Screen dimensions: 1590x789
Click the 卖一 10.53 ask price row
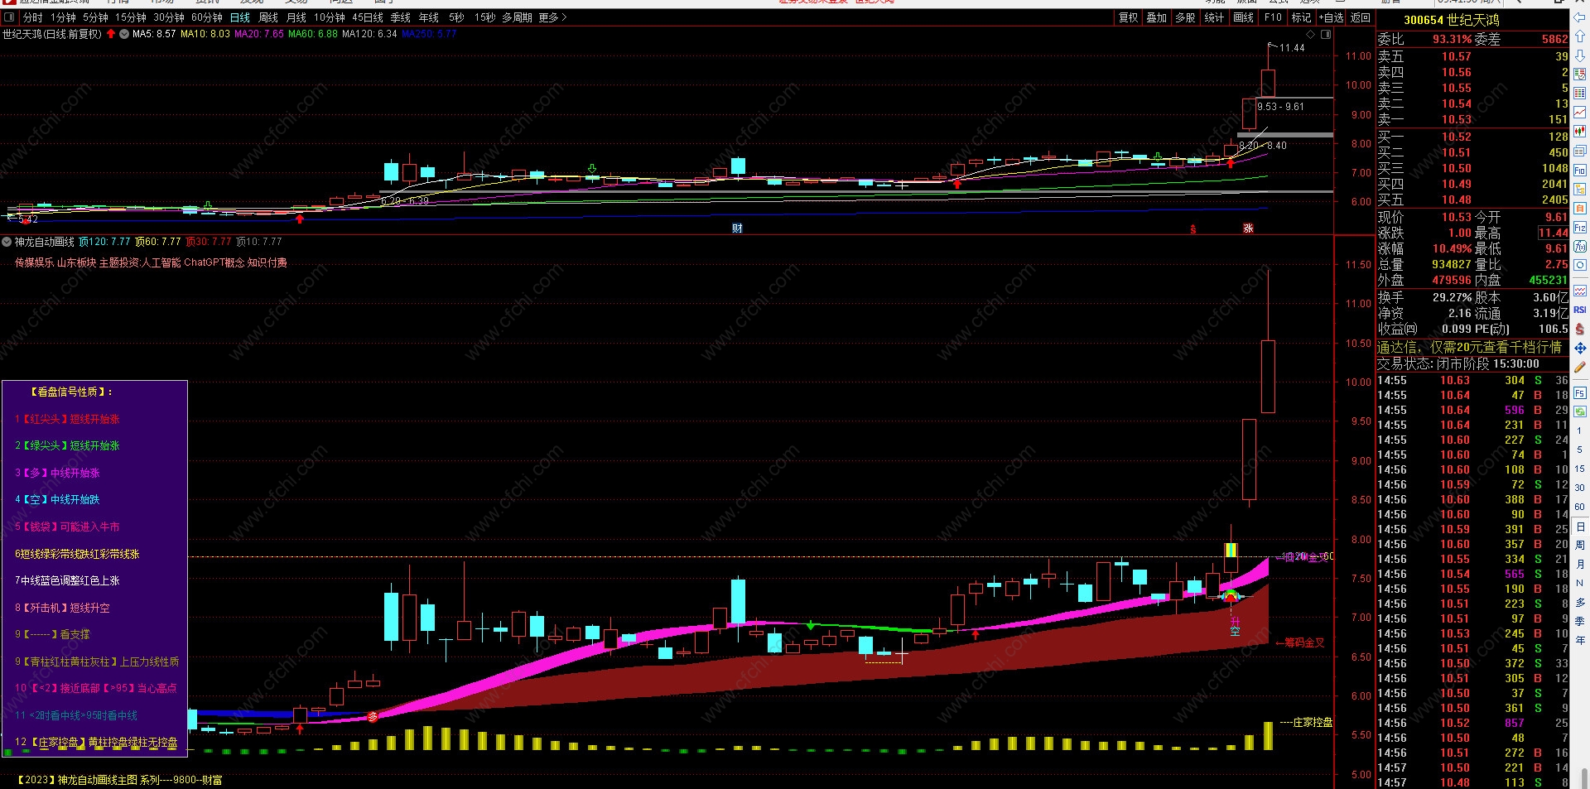click(x=1472, y=120)
